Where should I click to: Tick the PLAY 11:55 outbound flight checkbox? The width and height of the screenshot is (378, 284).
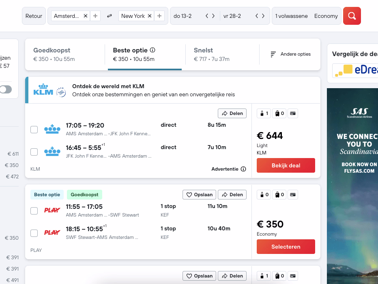[34, 211]
